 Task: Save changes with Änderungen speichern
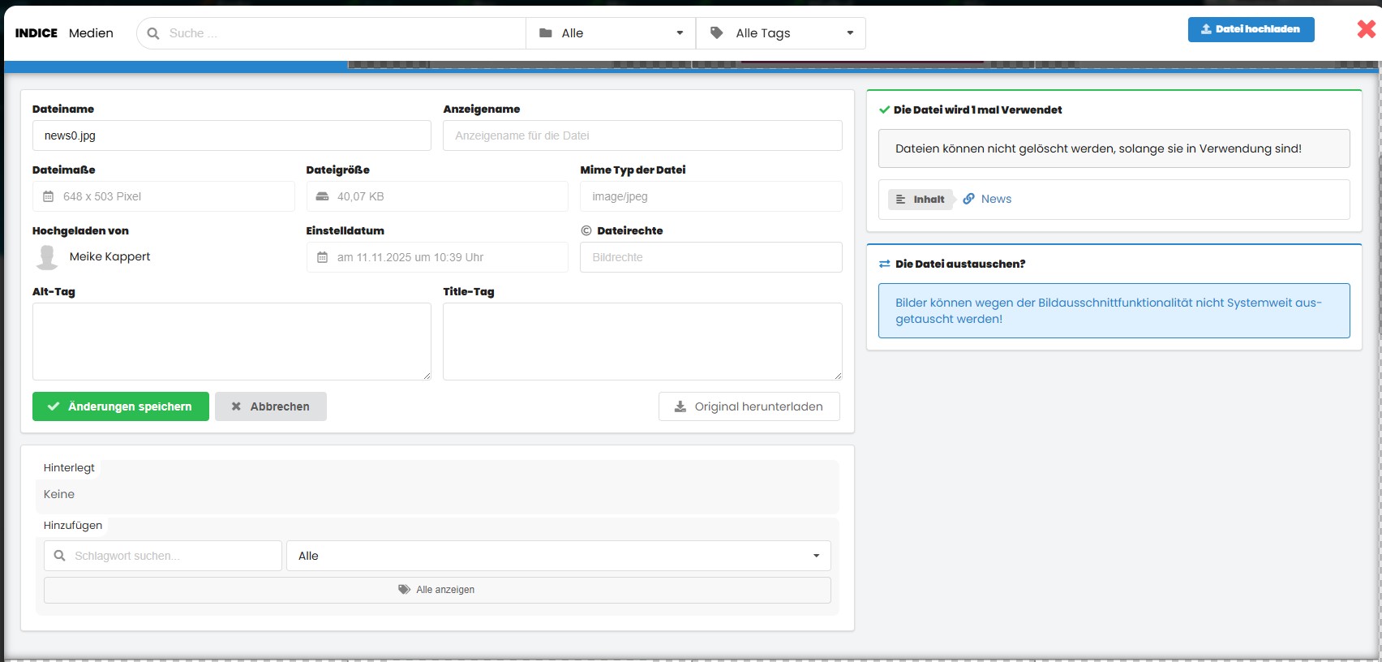coord(121,406)
